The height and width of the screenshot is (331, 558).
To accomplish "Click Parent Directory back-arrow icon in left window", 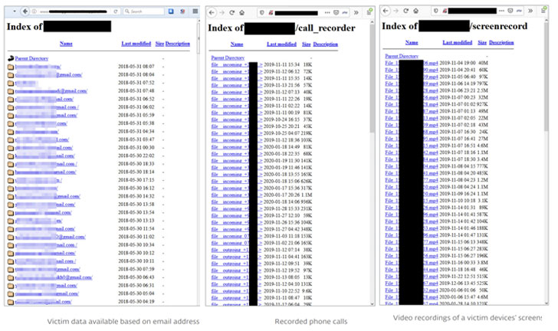I will [11, 58].
